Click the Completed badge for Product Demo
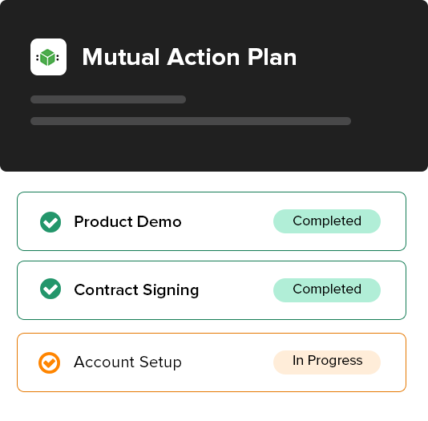 (327, 221)
